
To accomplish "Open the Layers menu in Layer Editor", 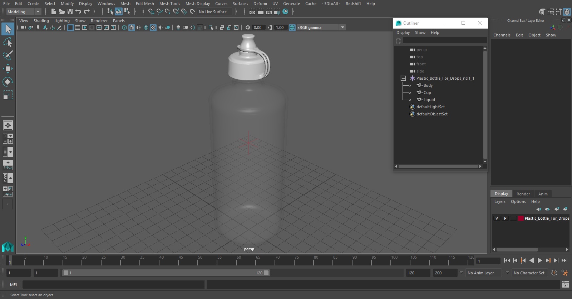I will point(500,201).
